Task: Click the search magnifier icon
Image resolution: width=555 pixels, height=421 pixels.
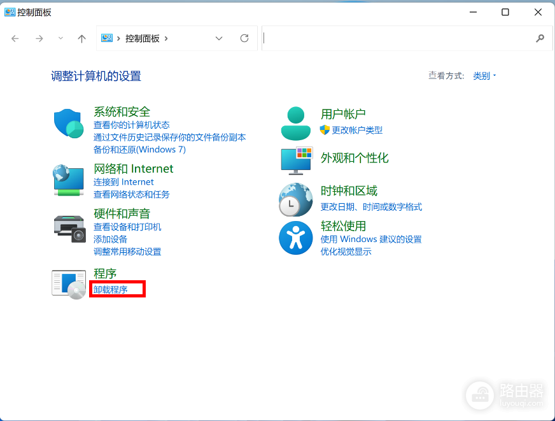Action: point(540,38)
